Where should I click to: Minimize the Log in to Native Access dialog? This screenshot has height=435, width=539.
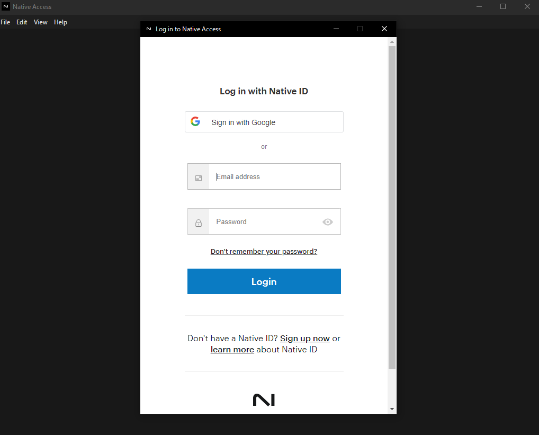pos(336,29)
